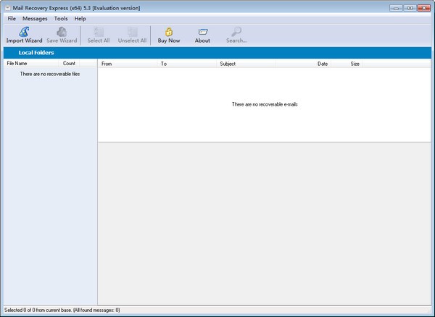
Task: Open the Help menu
Action: tap(80, 18)
